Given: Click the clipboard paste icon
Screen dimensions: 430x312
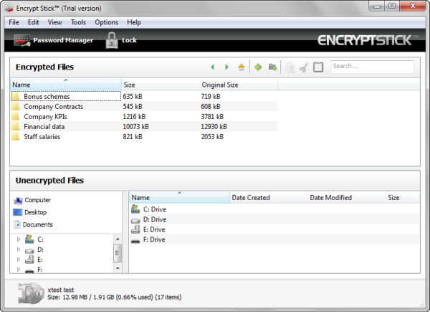Looking at the screenshot, I should (318, 67).
